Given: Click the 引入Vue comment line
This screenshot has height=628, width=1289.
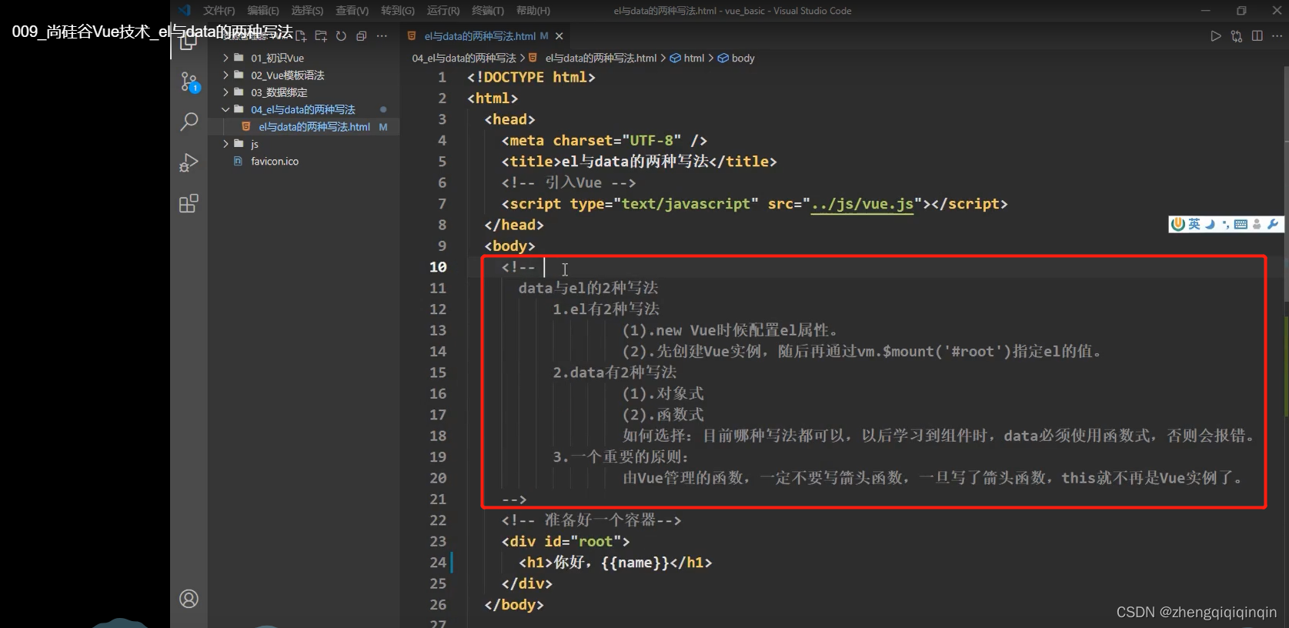Looking at the screenshot, I should [x=569, y=183].
